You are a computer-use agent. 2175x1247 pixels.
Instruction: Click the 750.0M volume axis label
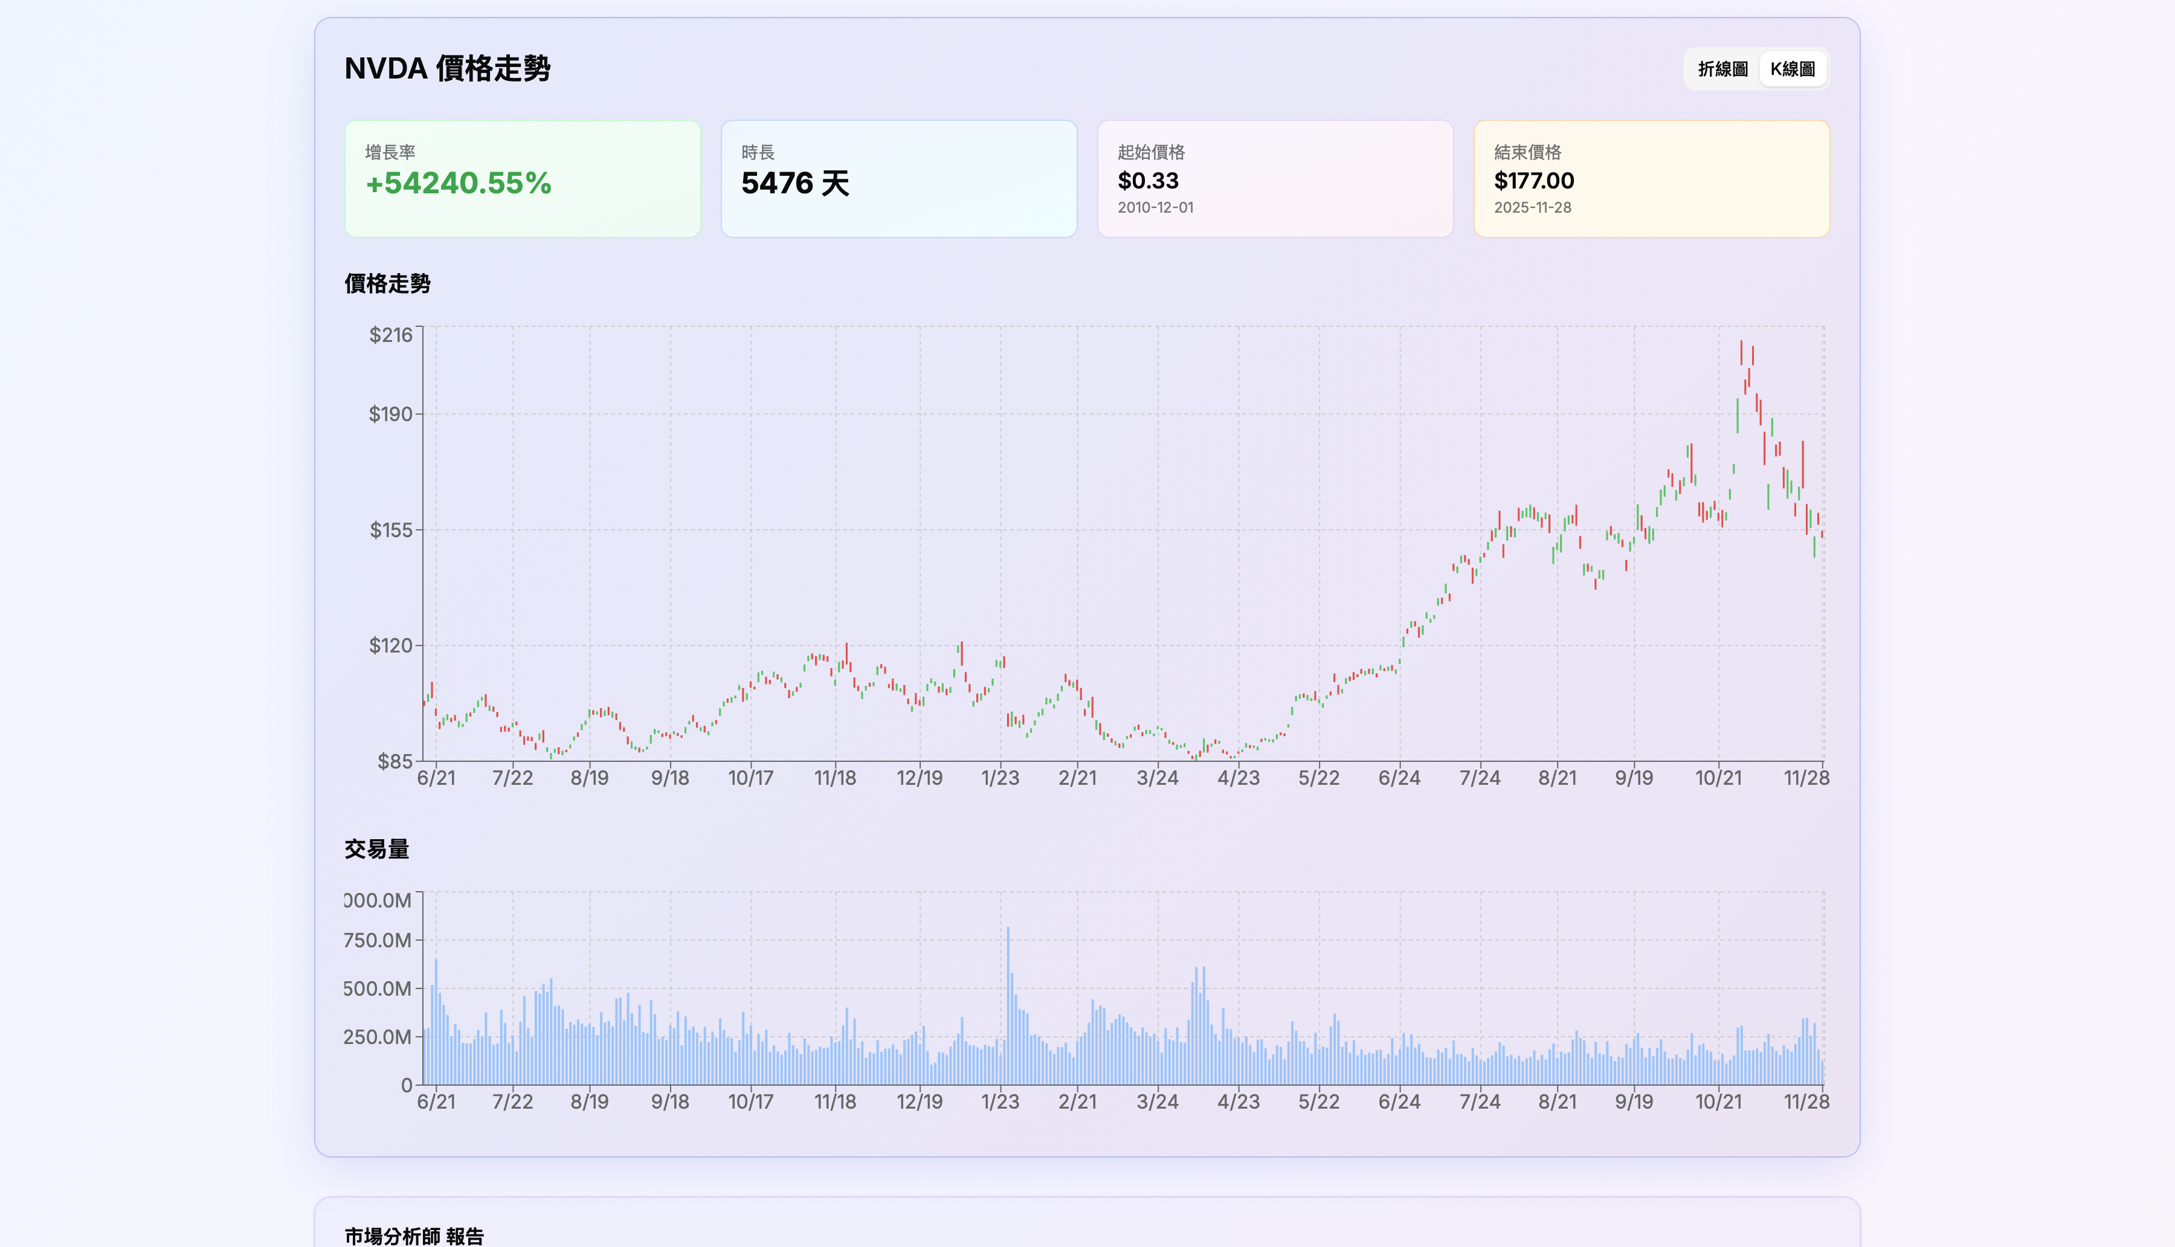(x=378, y=941)
